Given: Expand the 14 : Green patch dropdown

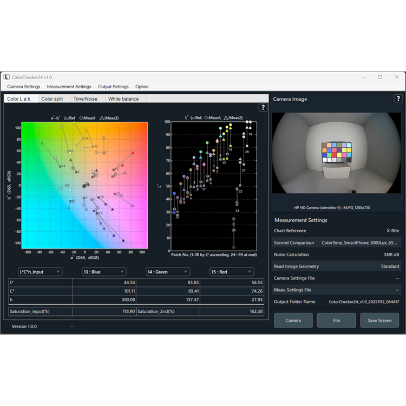Looking at the screenshot, I should pyautogui.click(x=167, y=272).
